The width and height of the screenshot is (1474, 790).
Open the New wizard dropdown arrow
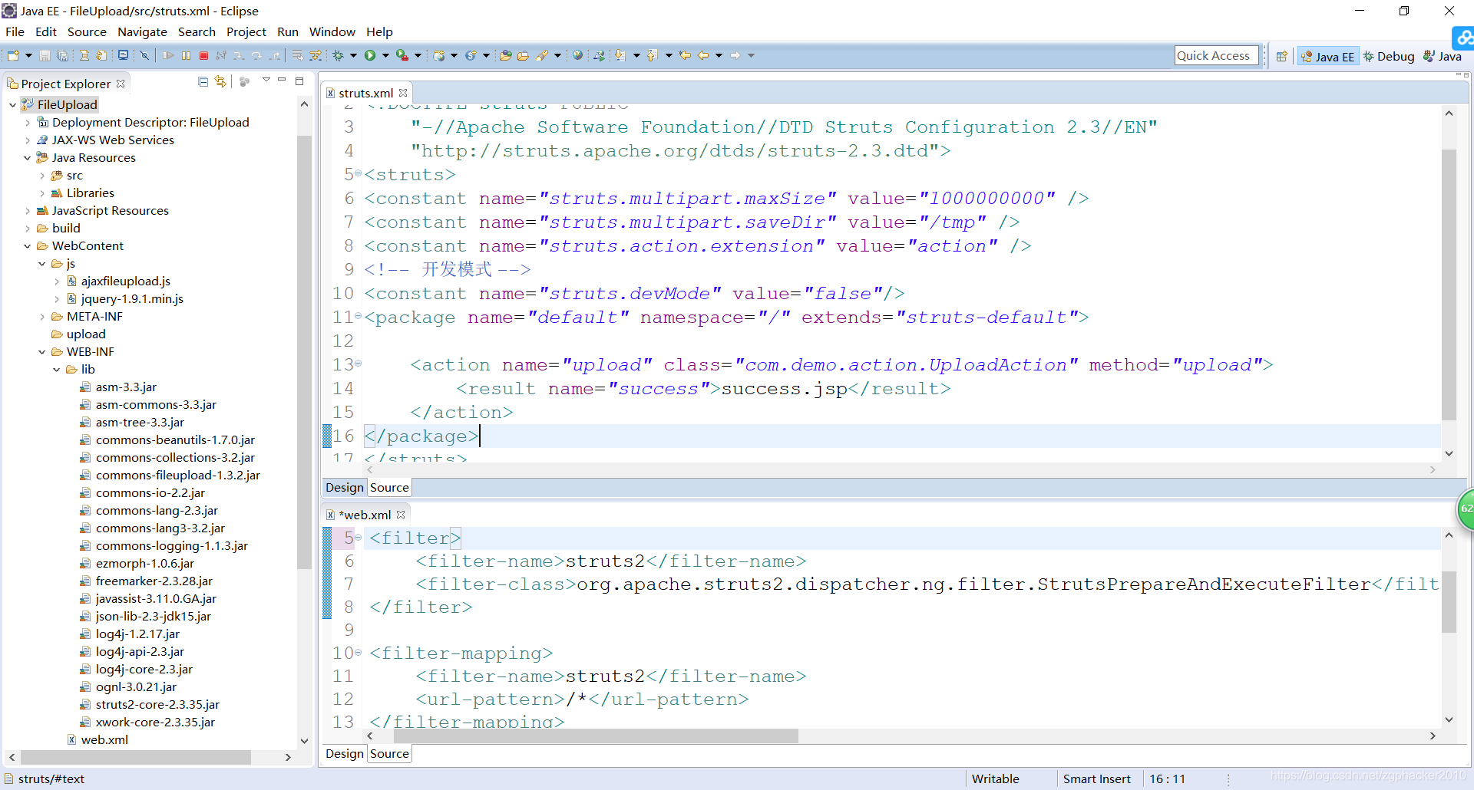28,55
